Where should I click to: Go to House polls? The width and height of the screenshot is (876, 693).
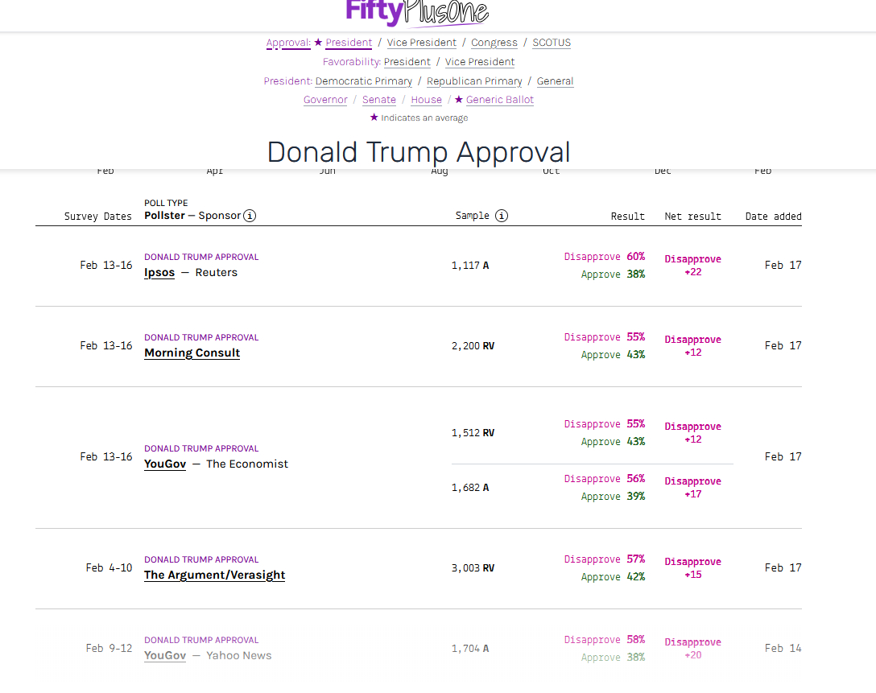coord(426,100)
